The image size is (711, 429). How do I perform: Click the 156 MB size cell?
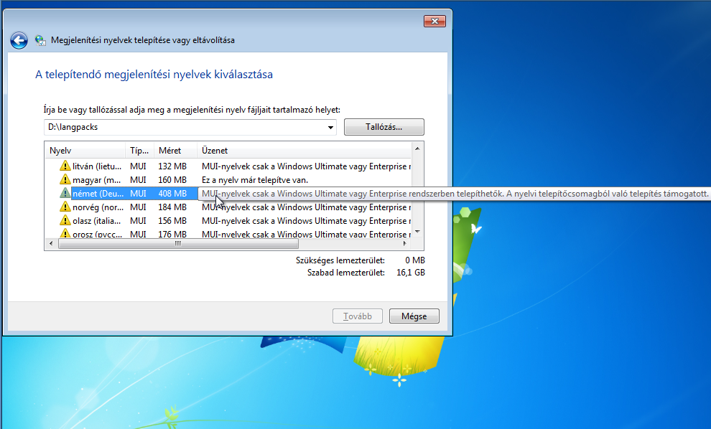(x=172, y=221)
